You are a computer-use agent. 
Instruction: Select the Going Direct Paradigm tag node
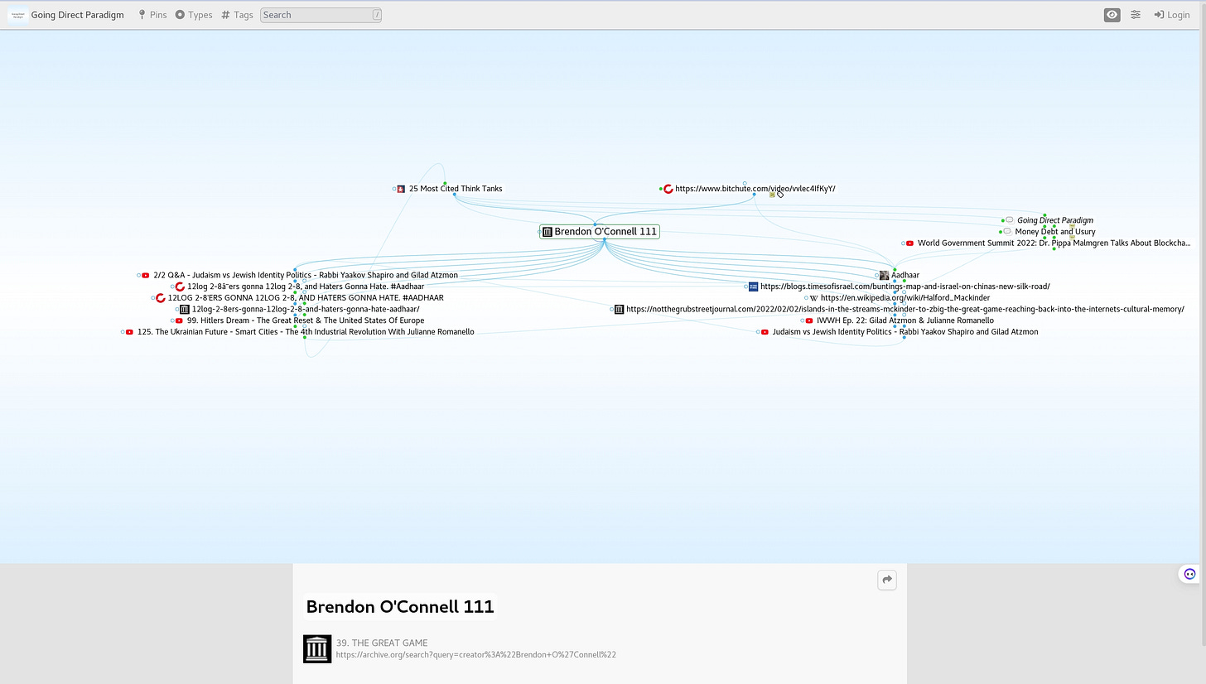tap(1054, 220)
